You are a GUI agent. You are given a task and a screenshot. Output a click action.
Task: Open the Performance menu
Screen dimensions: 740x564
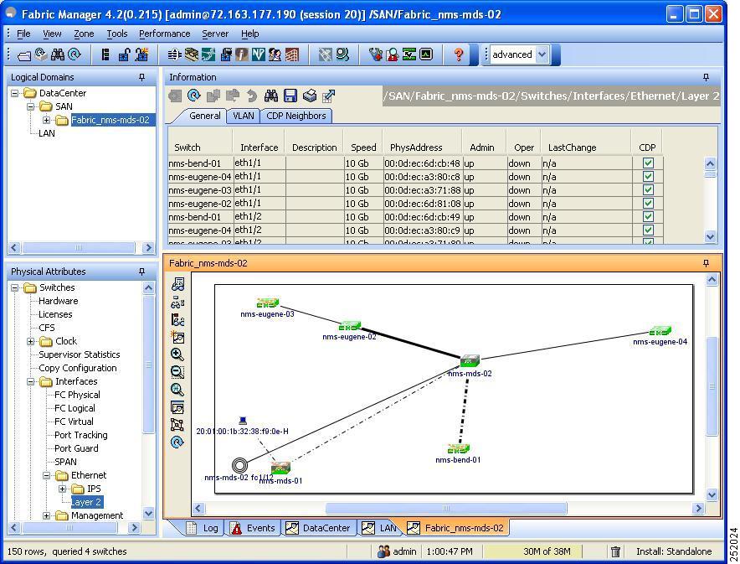pos(164,34)
